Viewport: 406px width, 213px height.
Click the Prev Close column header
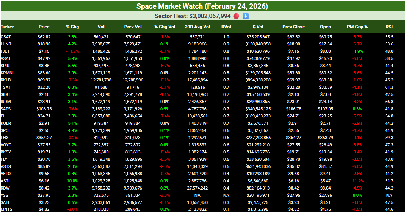[x=294, y=27]
